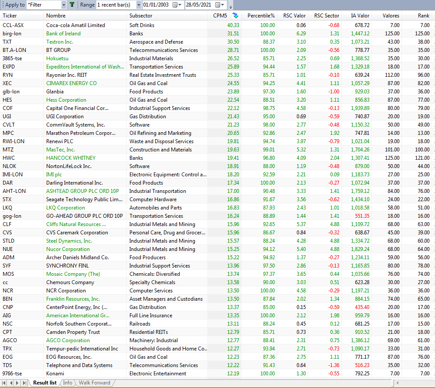Image resolution: width=435 pixels, height=388 pixels.
Task: Open the calendar picker for 01/01/2003
Action: (x=175, y=5)
